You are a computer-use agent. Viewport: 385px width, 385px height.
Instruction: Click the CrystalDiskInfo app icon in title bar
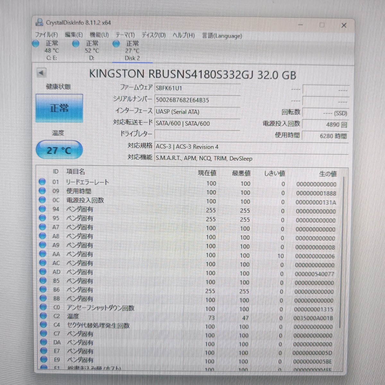[39, 22]
